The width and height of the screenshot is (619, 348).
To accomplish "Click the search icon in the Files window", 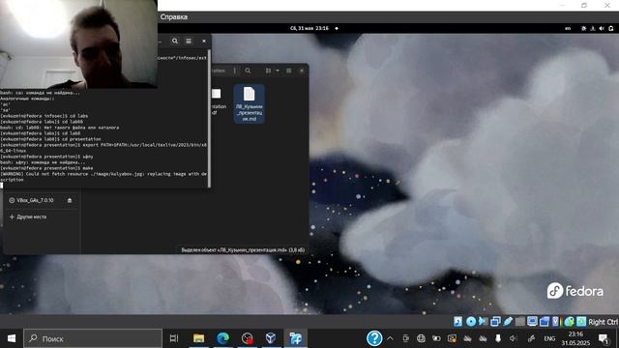I will [x=248, y=71].
